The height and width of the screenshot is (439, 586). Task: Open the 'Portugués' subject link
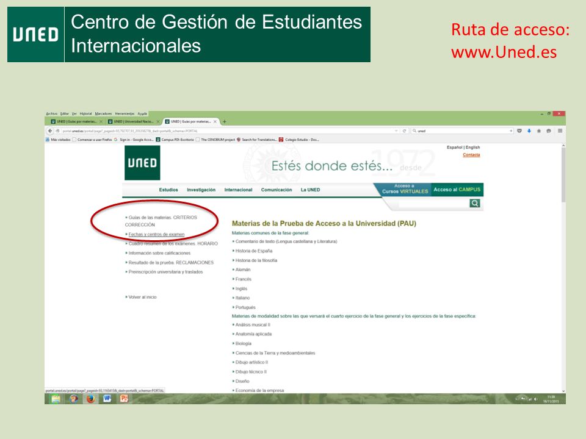245,307
